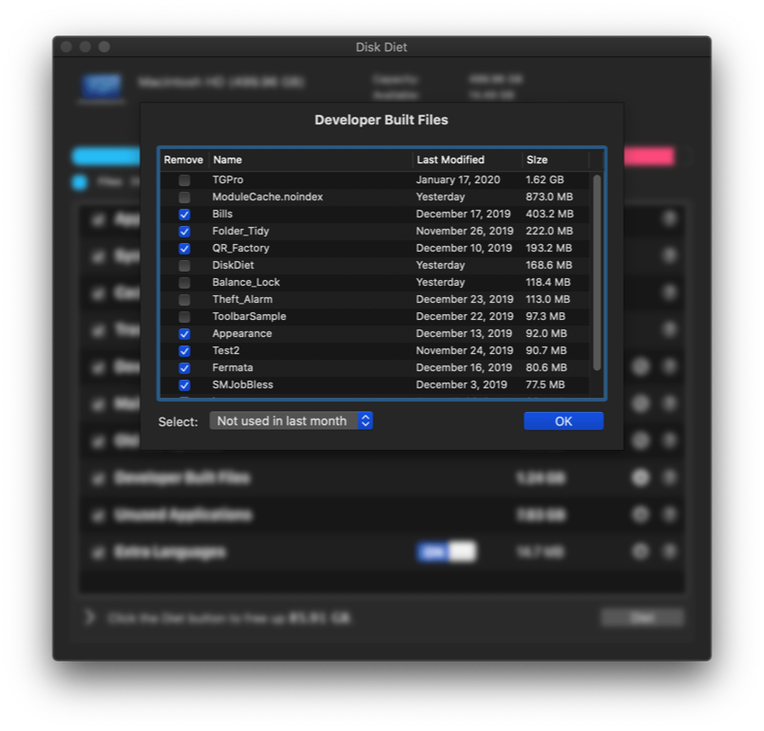The image size is (764, 731).
Task: Select the Appearance file name
Action: (x=242, y=333)
